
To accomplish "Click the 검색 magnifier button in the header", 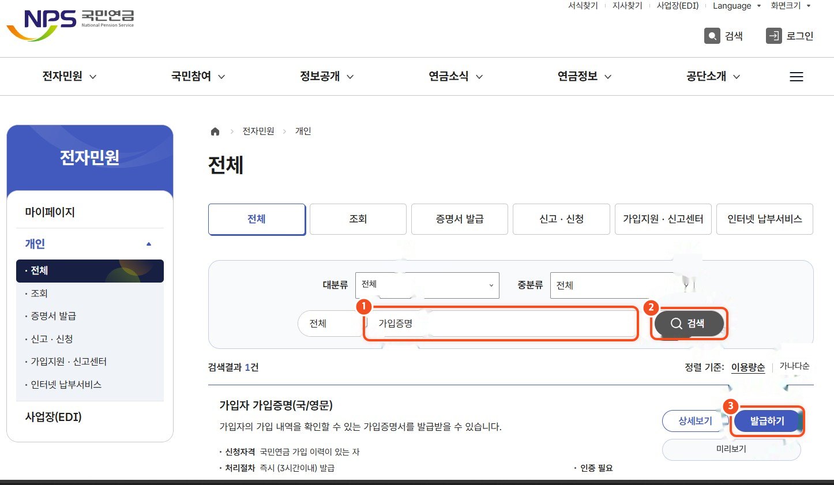I will tap(723, 36).
